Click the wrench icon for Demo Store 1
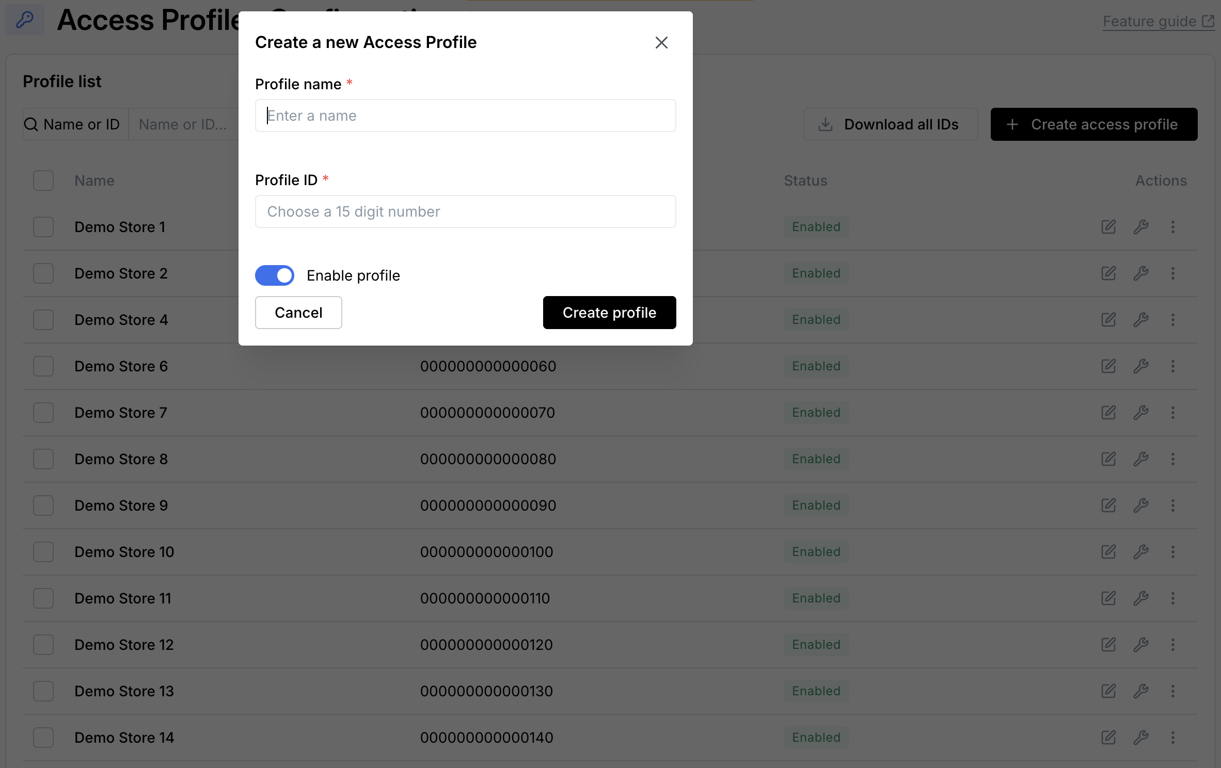The height and width of the screenshot is (768, 1221). click(1140, 227)
